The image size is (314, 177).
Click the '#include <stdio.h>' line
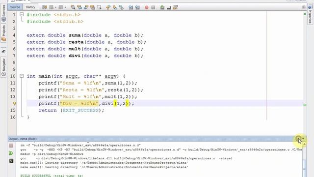coord(53,15)
